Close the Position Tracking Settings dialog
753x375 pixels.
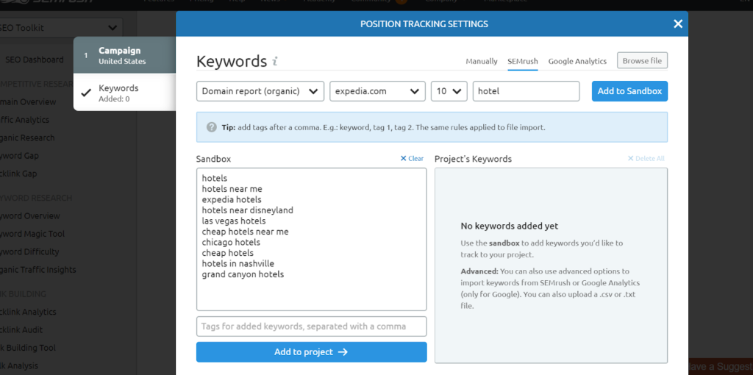(x=677, y=24)
